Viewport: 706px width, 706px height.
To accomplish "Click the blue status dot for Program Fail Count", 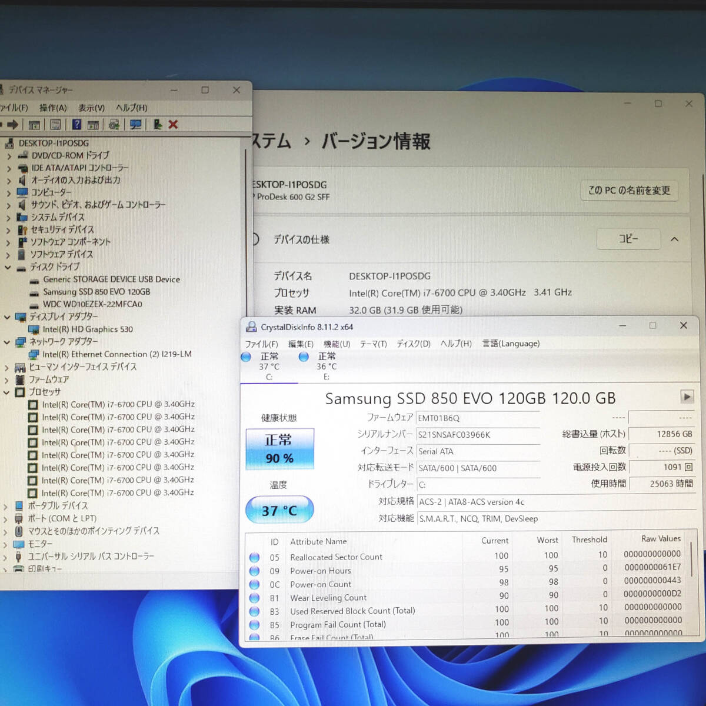I will coord(254,624).
